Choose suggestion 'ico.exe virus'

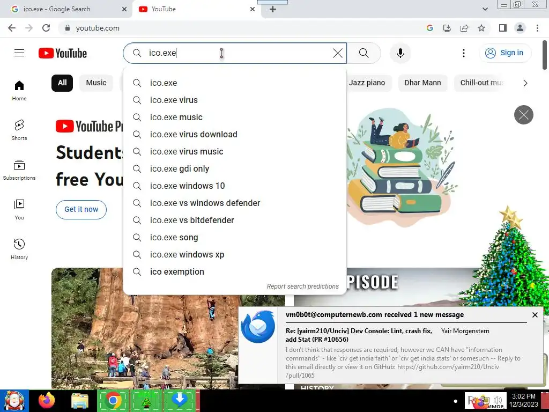tap(235, 100)
